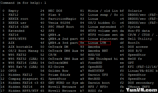Screen dimensions: 158x93
Task: Select 'BeOS fs' partition type
Action: (135, 59)
